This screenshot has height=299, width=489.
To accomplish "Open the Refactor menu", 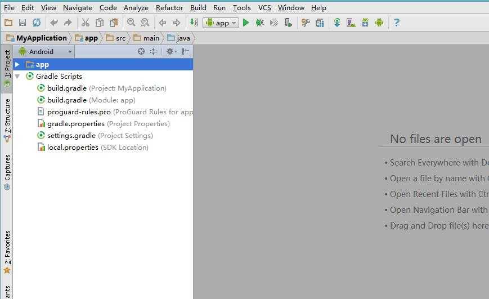I will click(x=169, y=8).
